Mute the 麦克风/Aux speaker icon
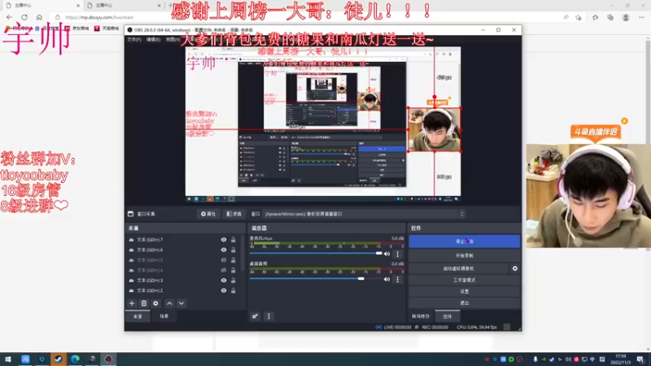This screenshot has height=366, width=651. [387, 254]
